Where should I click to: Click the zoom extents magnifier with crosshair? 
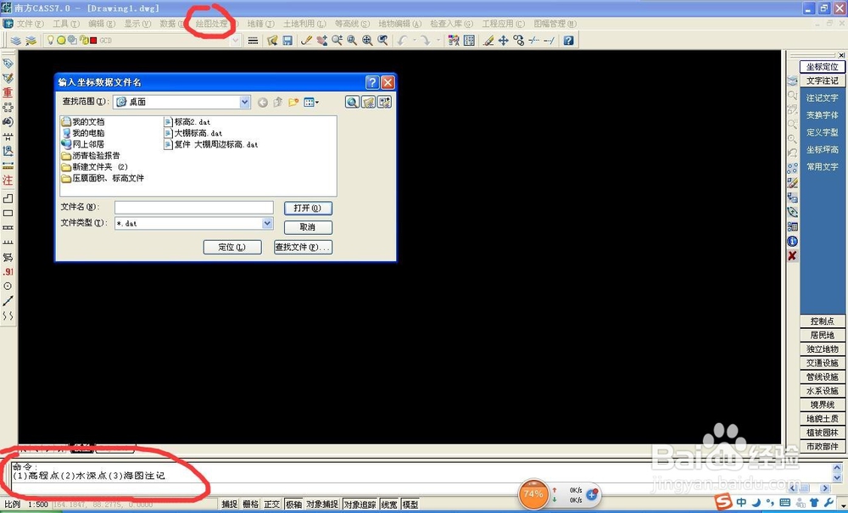tap(367, 40)
